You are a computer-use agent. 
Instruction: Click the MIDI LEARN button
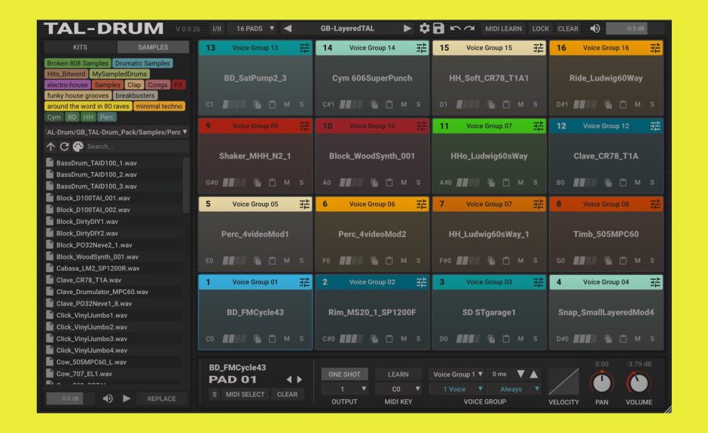click(x=503, y=29)
